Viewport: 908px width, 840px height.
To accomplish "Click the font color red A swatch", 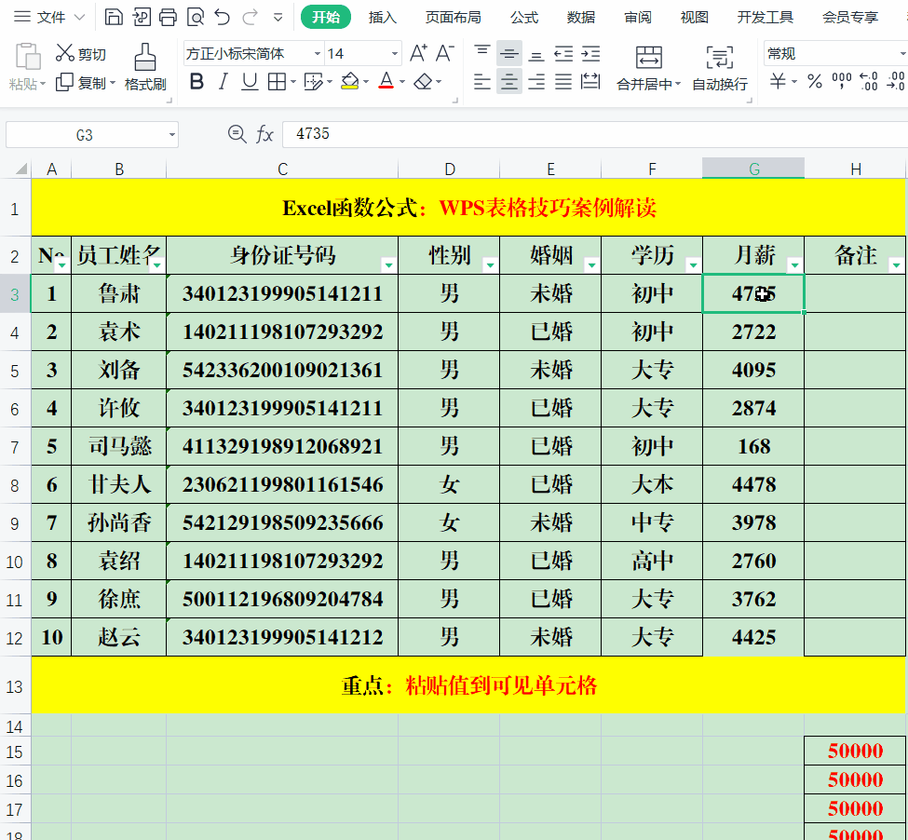I will click(386, 83).
